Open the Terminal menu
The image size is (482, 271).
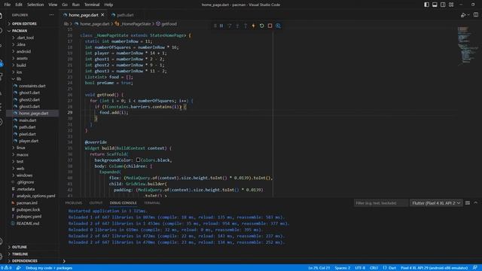[92, 5]
